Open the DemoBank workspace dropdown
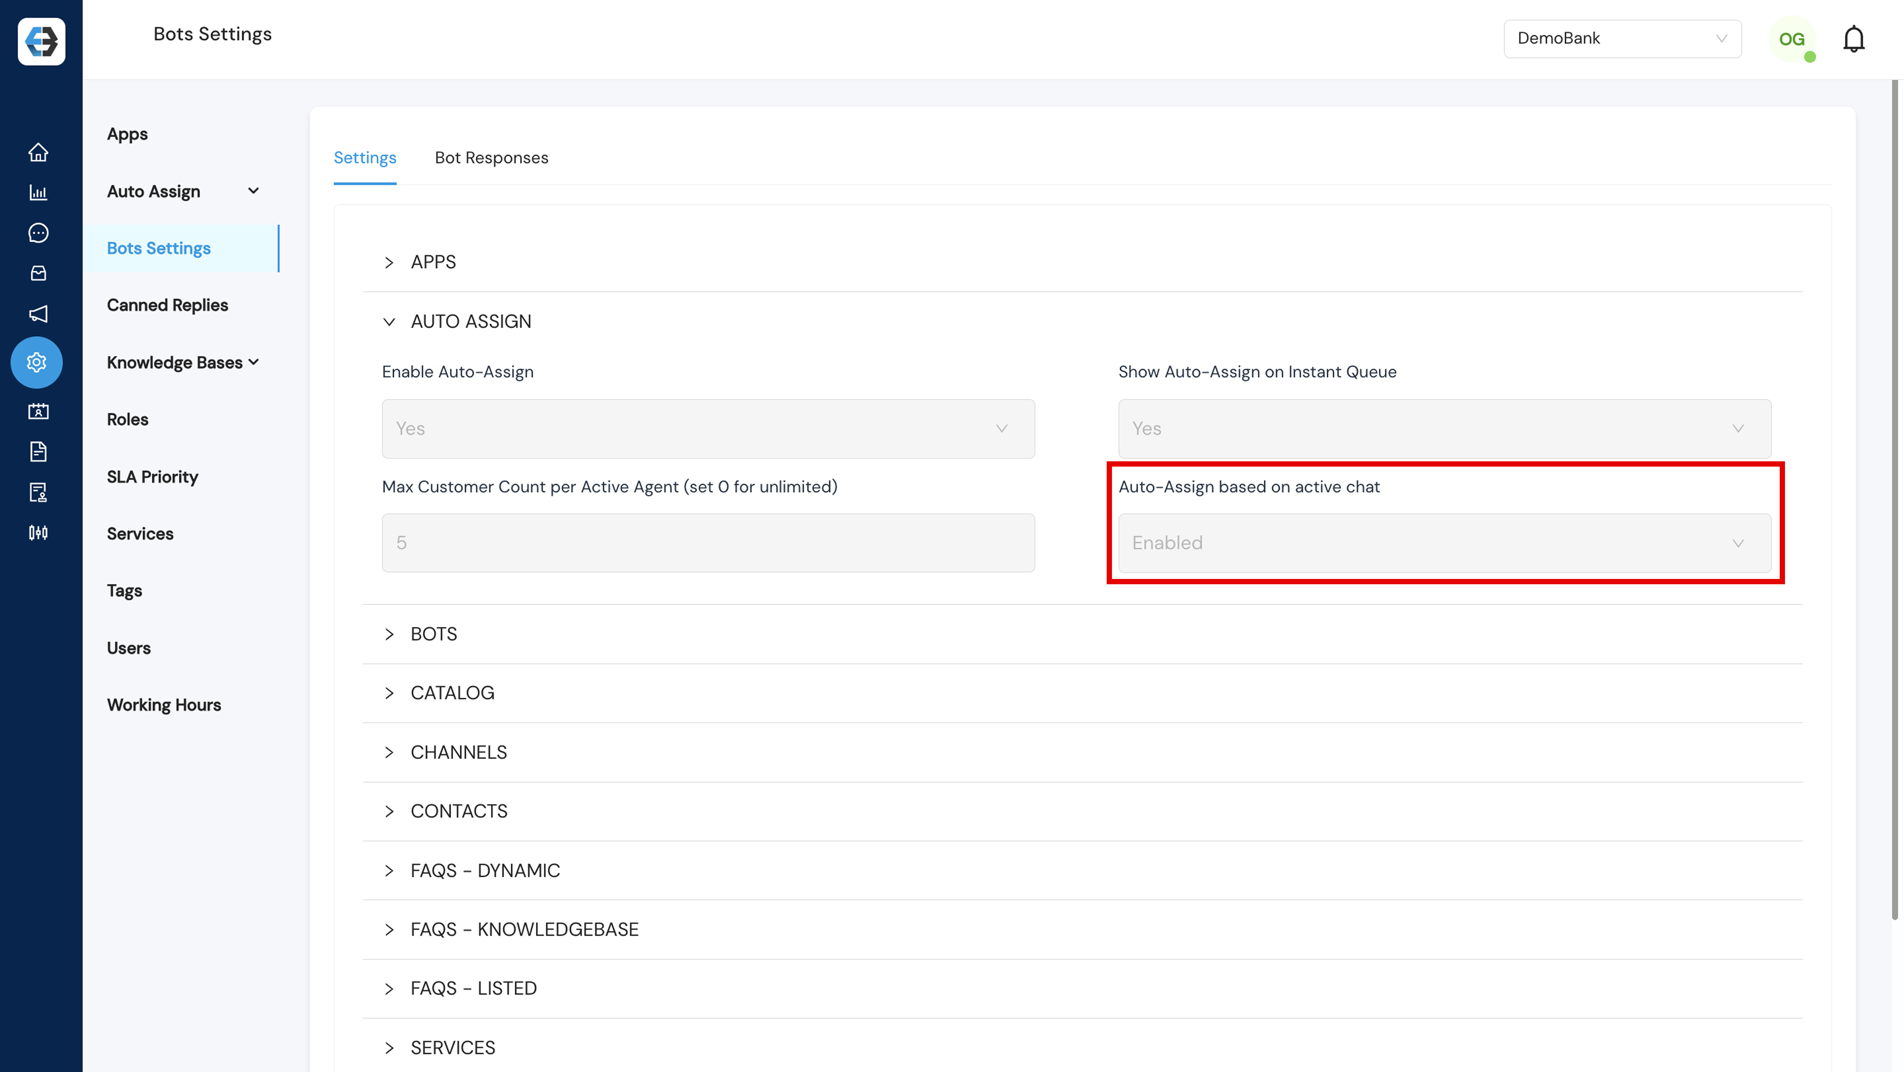This screenshot has width=1904, height=1072. (x=1622, y=38)
